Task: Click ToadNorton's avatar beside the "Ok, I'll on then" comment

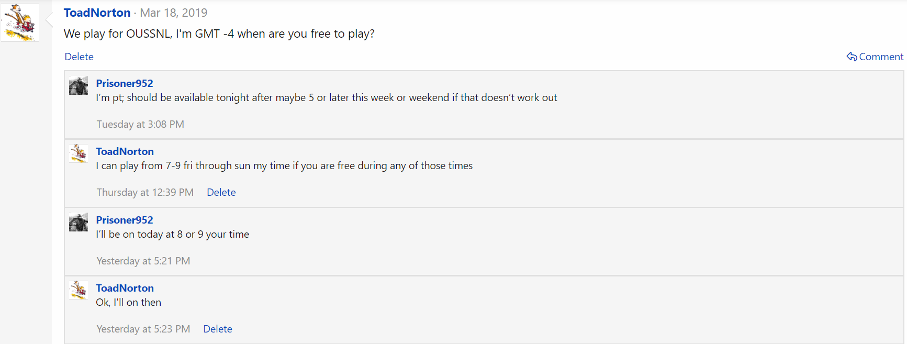Action: [79, 291]
